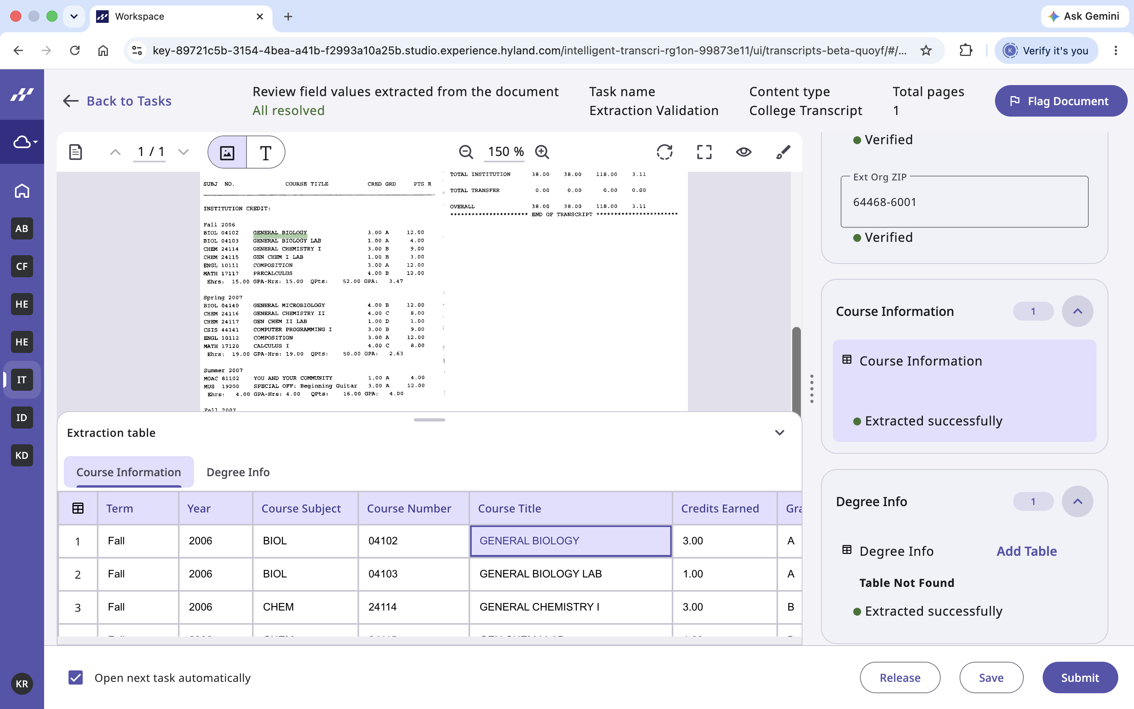Rotate the document page
Viewport: 1134px width, 709px height.
click(x=665, y=152)
